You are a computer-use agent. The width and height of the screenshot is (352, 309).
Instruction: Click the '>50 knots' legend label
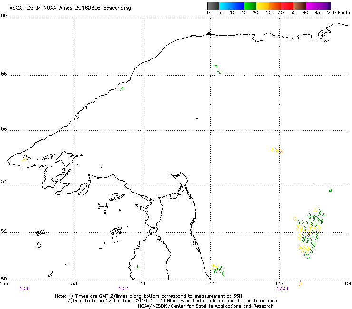(338, 13)
